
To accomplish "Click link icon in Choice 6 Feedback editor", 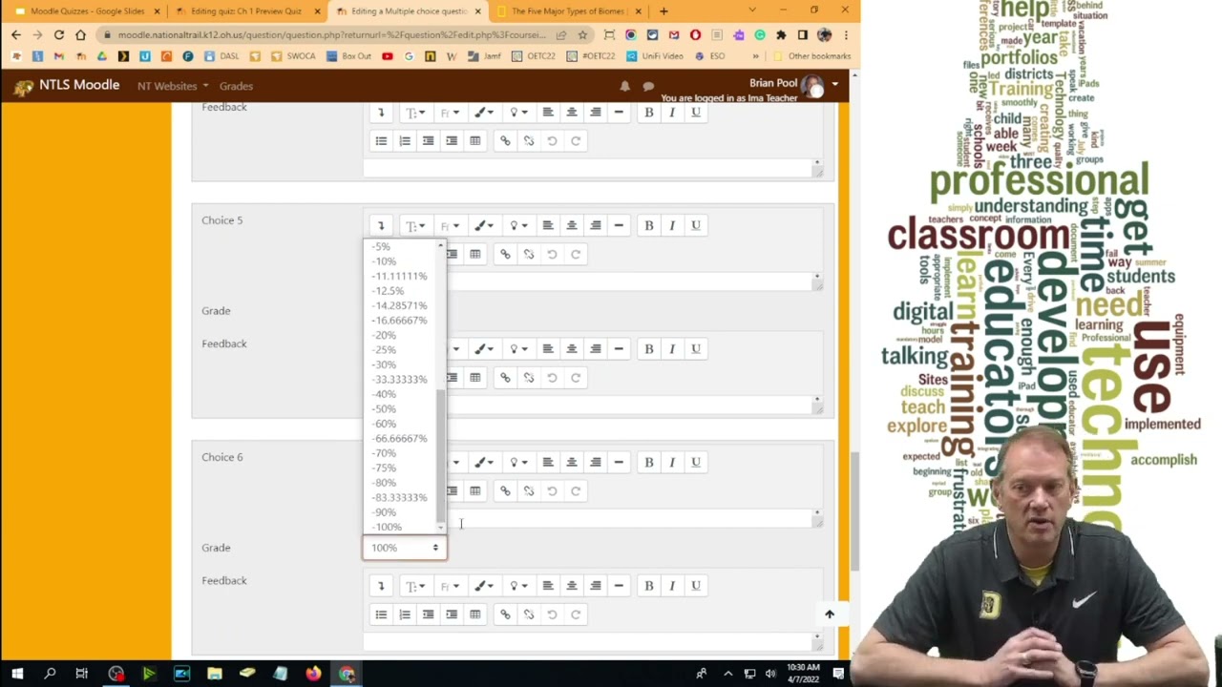I will 505,614.
